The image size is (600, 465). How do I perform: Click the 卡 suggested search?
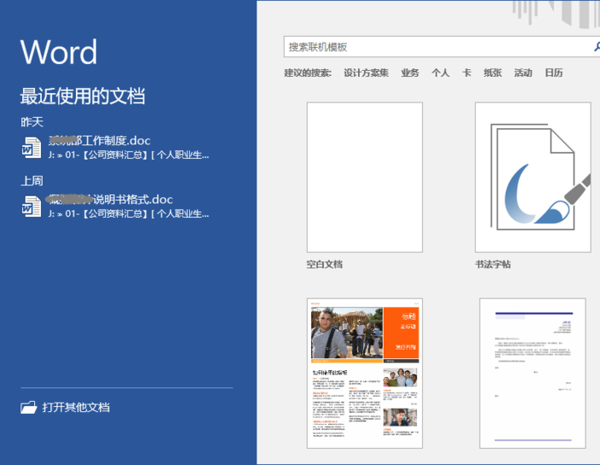(x=467, y=74)
